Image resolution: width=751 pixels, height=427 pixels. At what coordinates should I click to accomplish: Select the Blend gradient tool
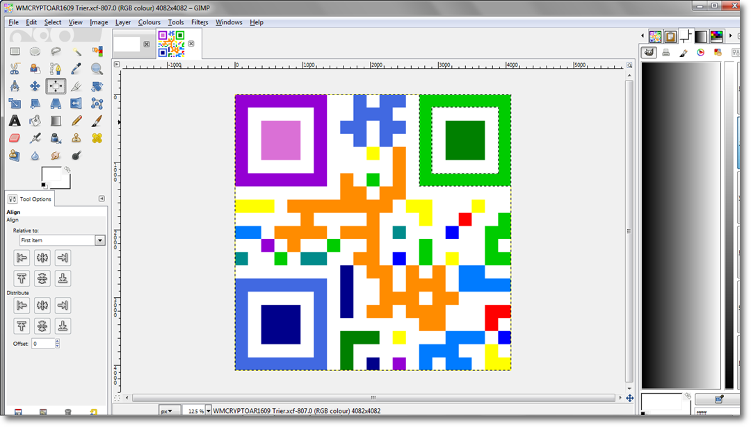pos(56,121)
